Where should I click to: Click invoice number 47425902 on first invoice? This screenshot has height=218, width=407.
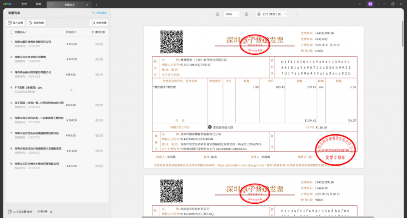tap(321, 39)
